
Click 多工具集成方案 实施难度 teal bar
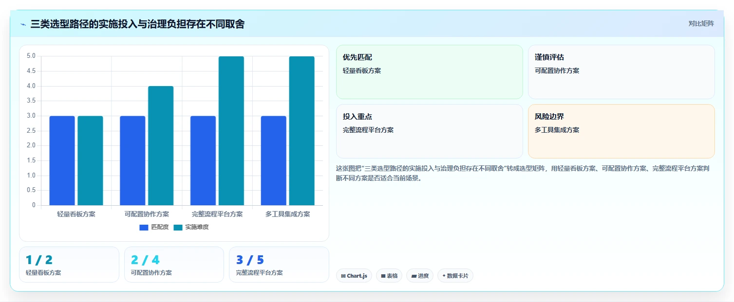302,131
